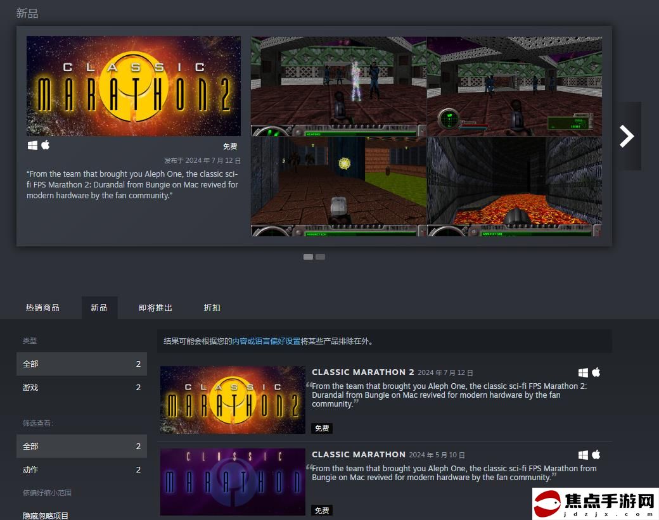This screenshot has width=659, height=520.
Task: View the top-left screenshot with glowing figure
Action: [339, 87]
